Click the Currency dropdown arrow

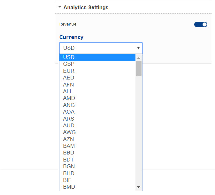pos(138,48)
